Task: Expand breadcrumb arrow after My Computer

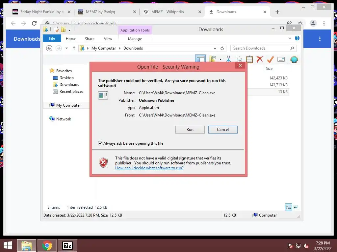Action: [x=120, y=49]
